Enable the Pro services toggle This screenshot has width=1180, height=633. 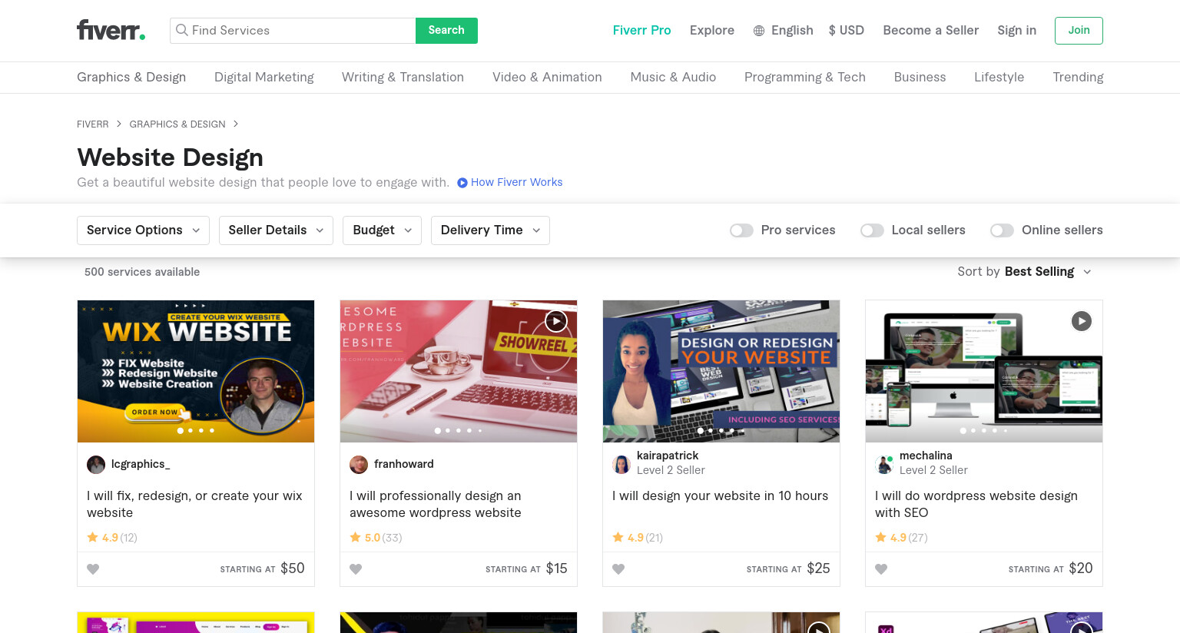(x=741, y=230)
